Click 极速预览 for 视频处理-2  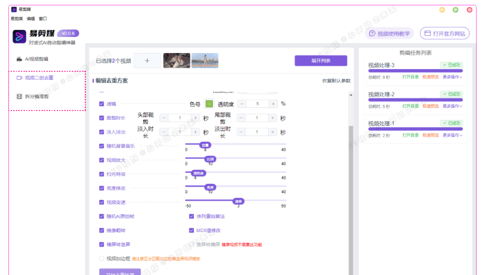coord(431,106)
